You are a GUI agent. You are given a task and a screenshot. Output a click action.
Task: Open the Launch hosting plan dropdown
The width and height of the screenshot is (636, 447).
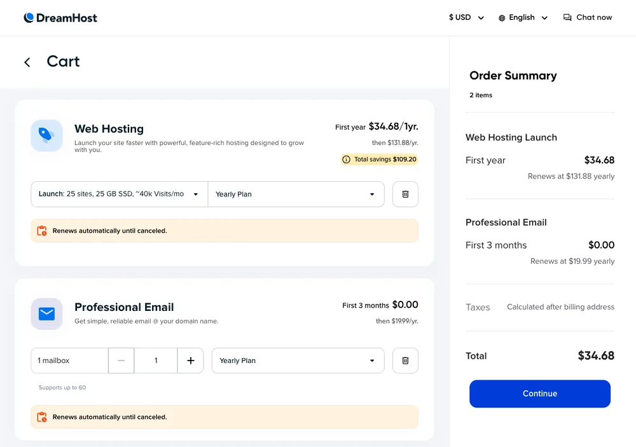click(120, 195)
